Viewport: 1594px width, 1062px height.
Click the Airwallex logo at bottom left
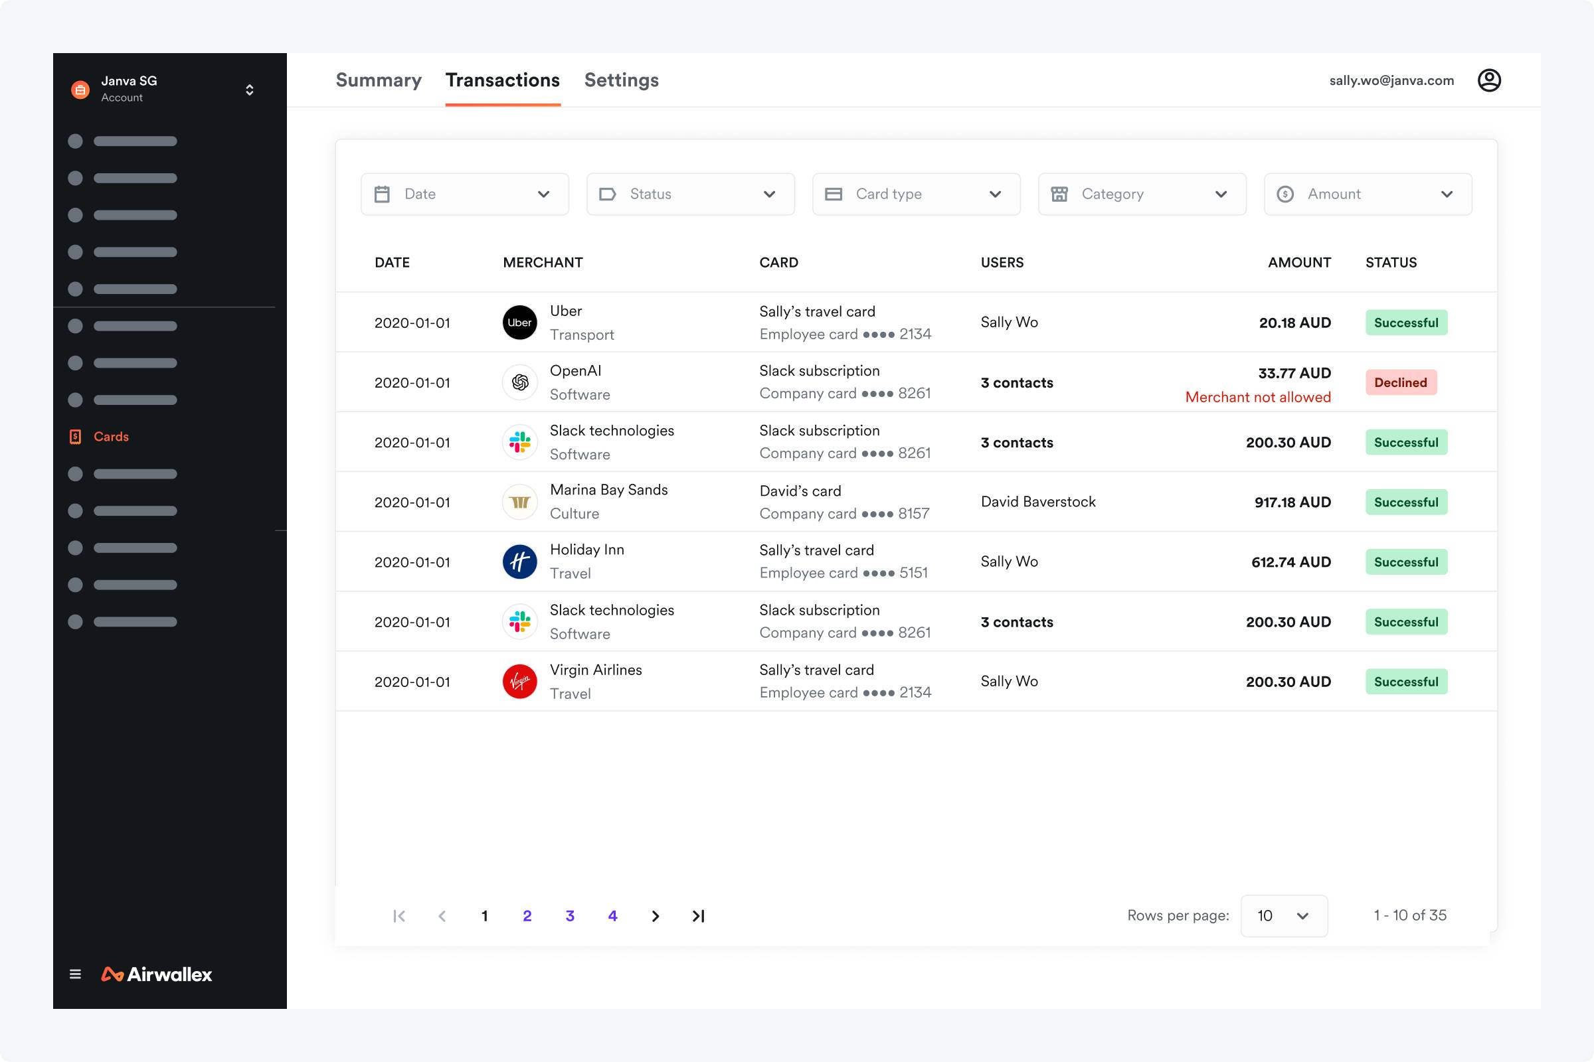pyautogui.click(x=157, y=974)
